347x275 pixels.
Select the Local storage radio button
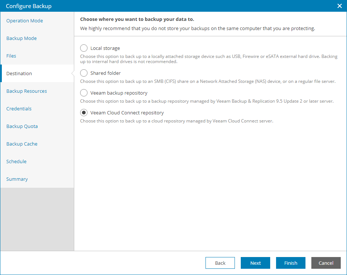84,48
